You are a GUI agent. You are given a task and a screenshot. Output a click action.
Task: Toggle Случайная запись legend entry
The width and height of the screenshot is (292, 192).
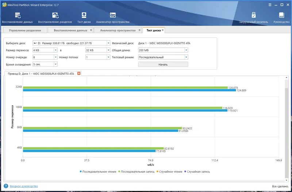[197, 172]
